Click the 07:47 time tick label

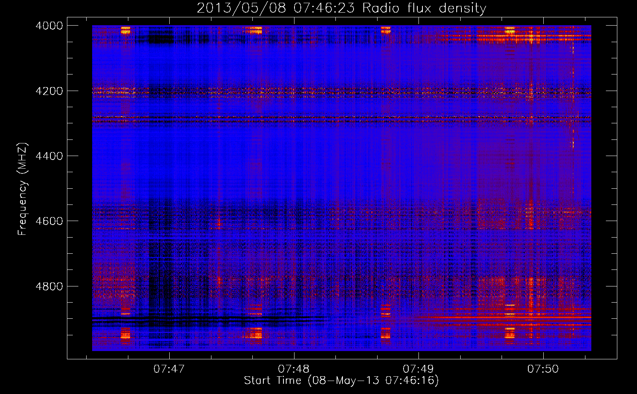[169, 369]
